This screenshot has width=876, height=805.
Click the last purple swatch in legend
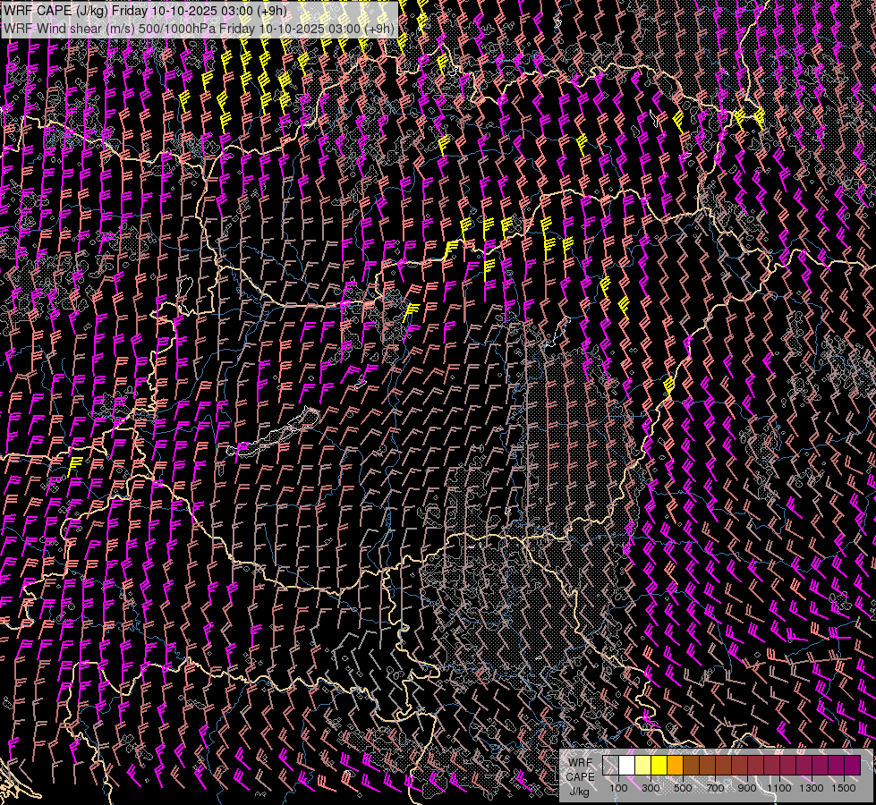pyautogui.click(x=852, y=766)
